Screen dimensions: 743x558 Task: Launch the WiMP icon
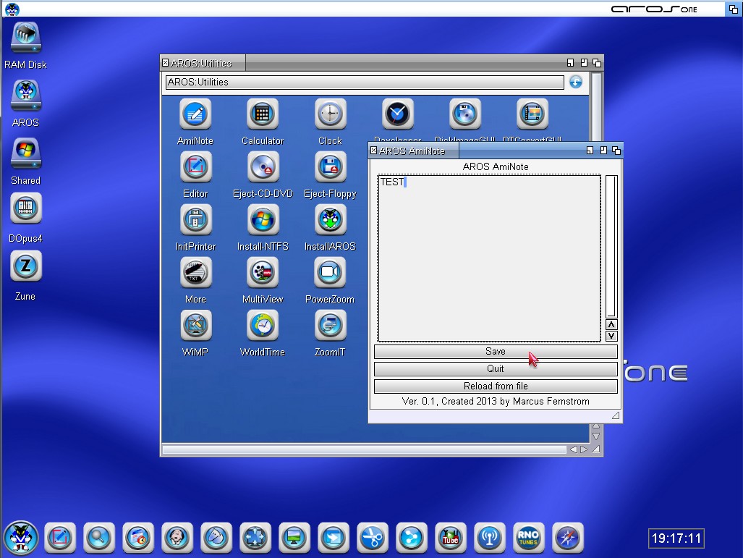195,326
